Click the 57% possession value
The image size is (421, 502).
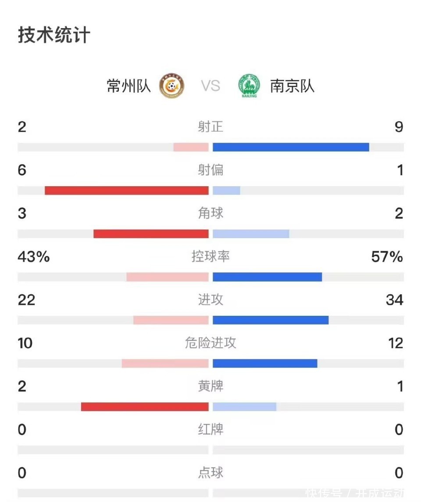(x=387, y=257)
